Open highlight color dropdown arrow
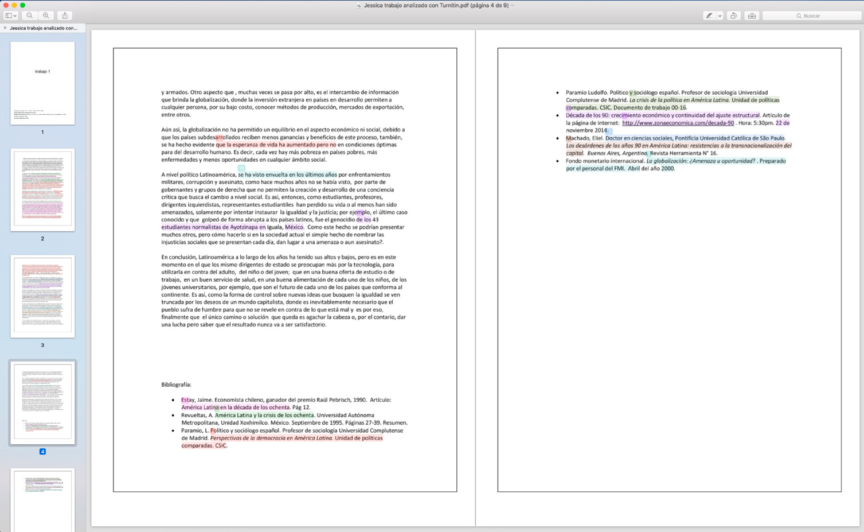Screen dimensions: 864x532 (720, 16)
